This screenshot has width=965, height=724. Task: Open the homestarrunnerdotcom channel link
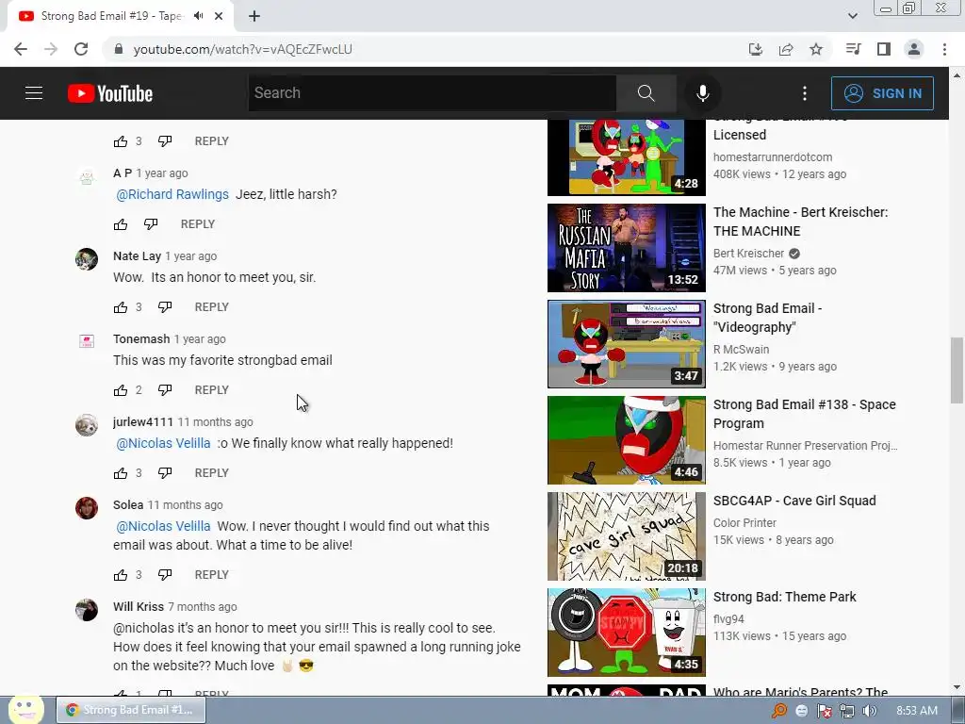click(x=773, y=157)
